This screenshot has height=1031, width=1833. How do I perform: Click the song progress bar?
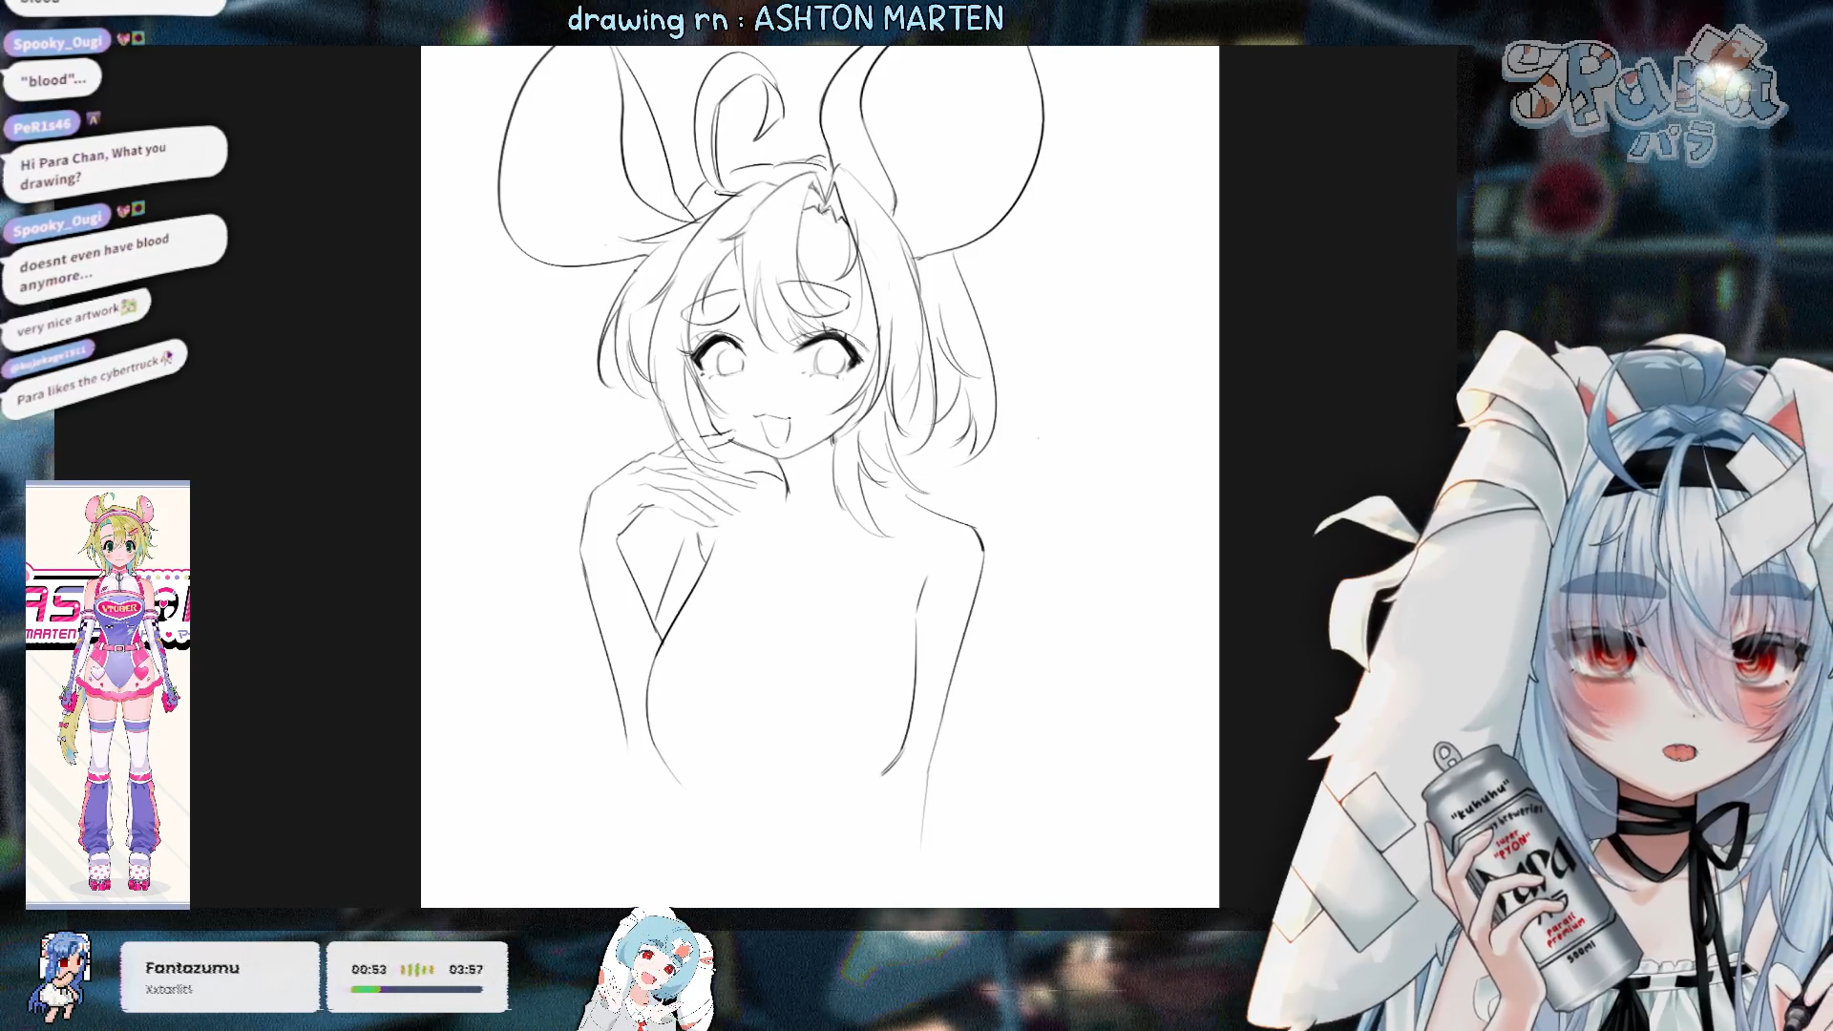(416, 990)
